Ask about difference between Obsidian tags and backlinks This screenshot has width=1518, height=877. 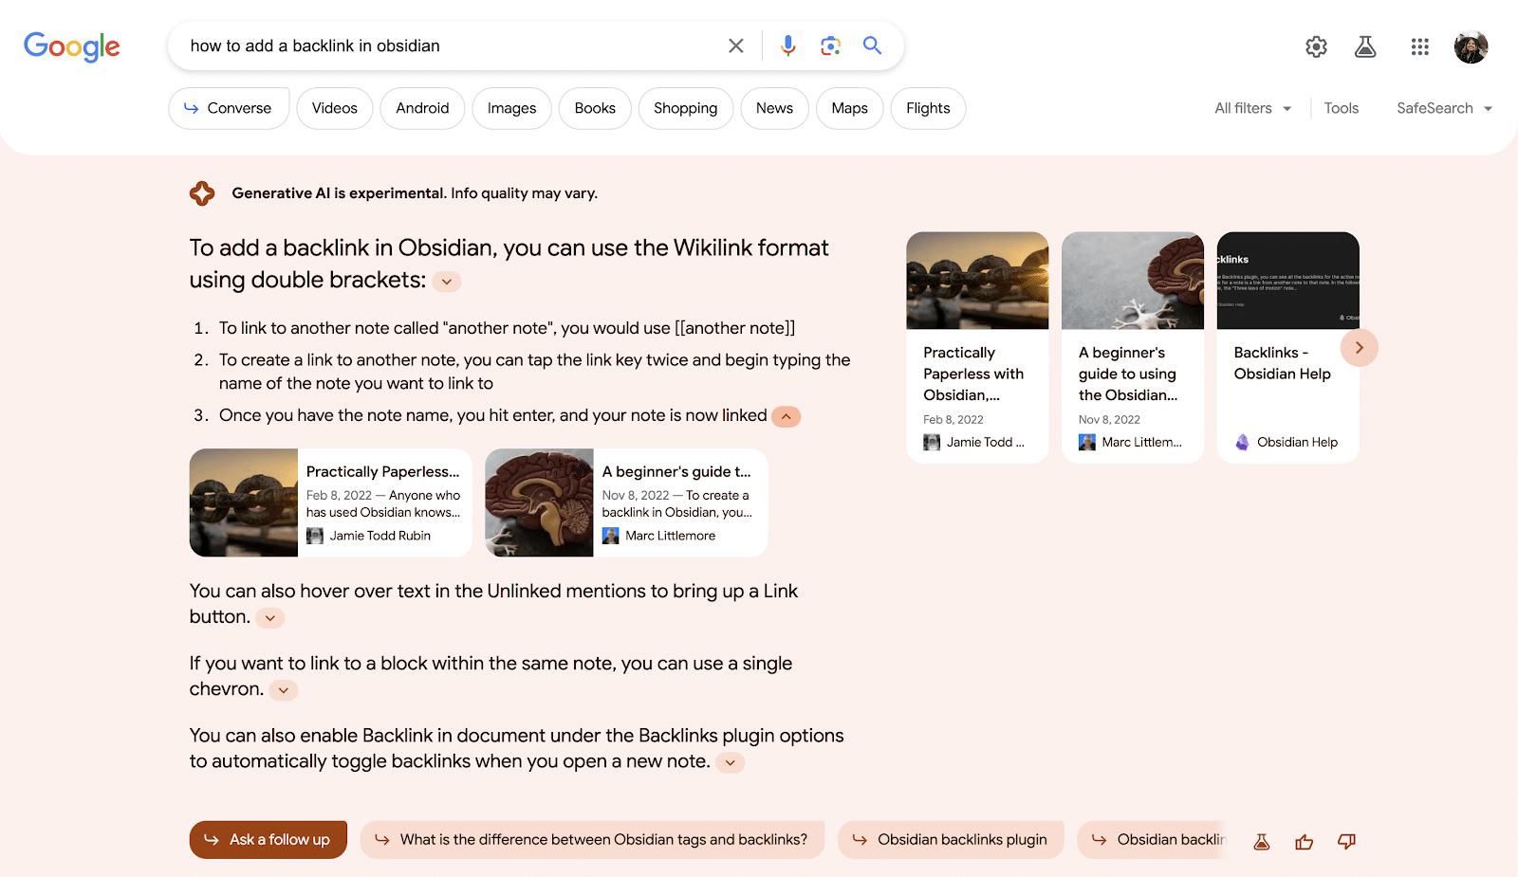pos(592,840)
